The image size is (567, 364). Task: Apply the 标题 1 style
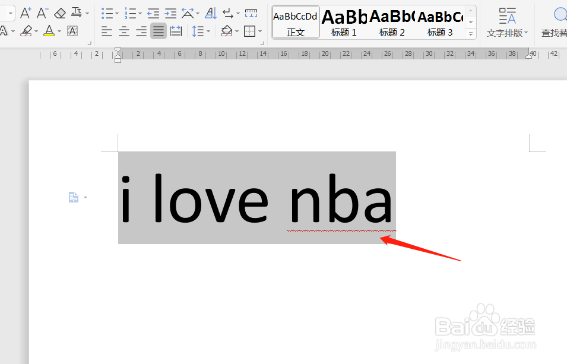coord(344,22)
